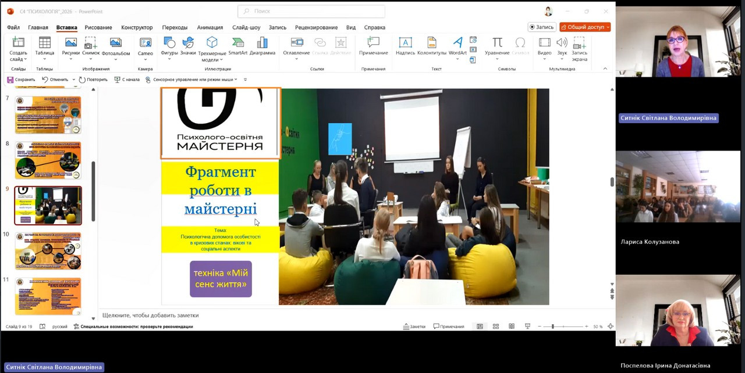Screen dimensions: 745x373
Task: Open the Колонтитулы header and footer dialog
Action: tap(431, 46)
